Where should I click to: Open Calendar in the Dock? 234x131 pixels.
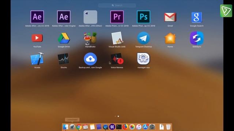86,127
